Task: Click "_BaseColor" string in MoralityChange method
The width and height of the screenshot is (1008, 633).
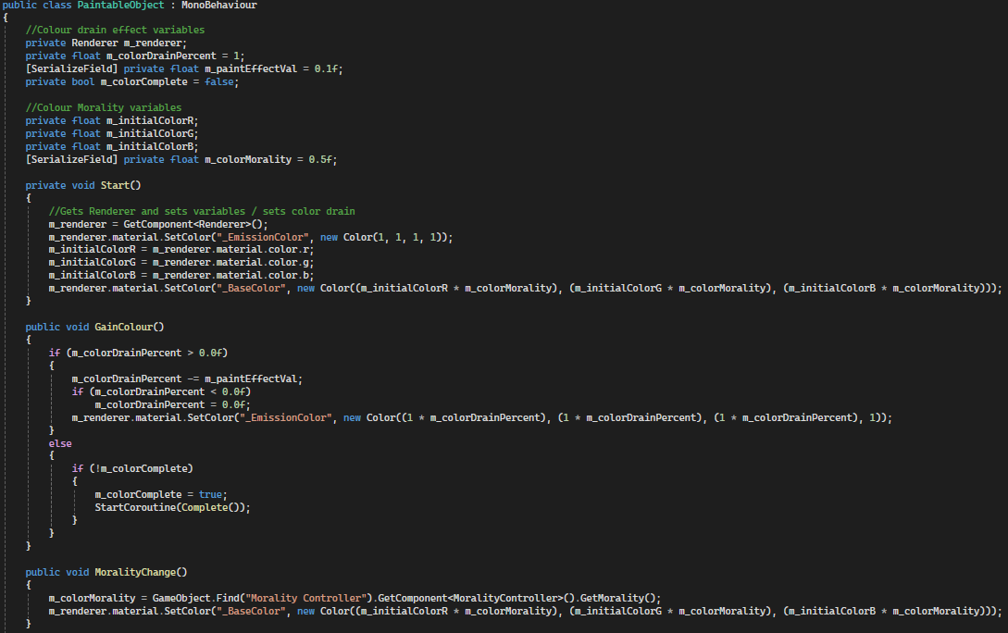Action: click(251, 611)
